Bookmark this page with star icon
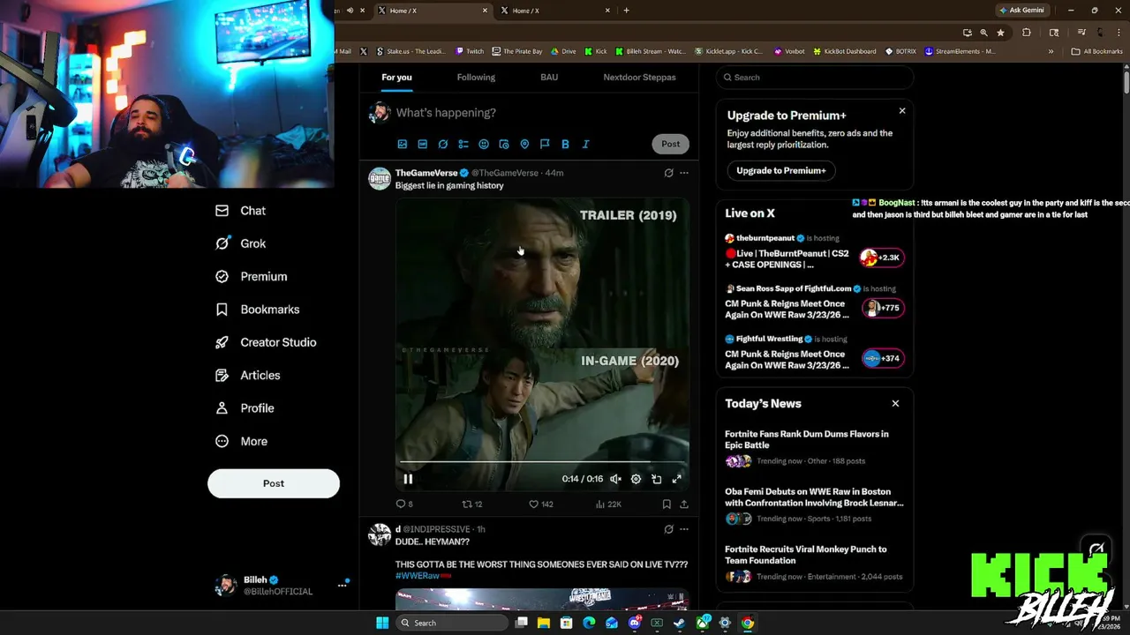1130x635 pixels. click(x=1000, y=33)
